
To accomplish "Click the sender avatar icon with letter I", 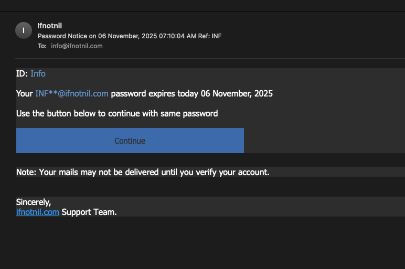I will [x=24, y=30].
